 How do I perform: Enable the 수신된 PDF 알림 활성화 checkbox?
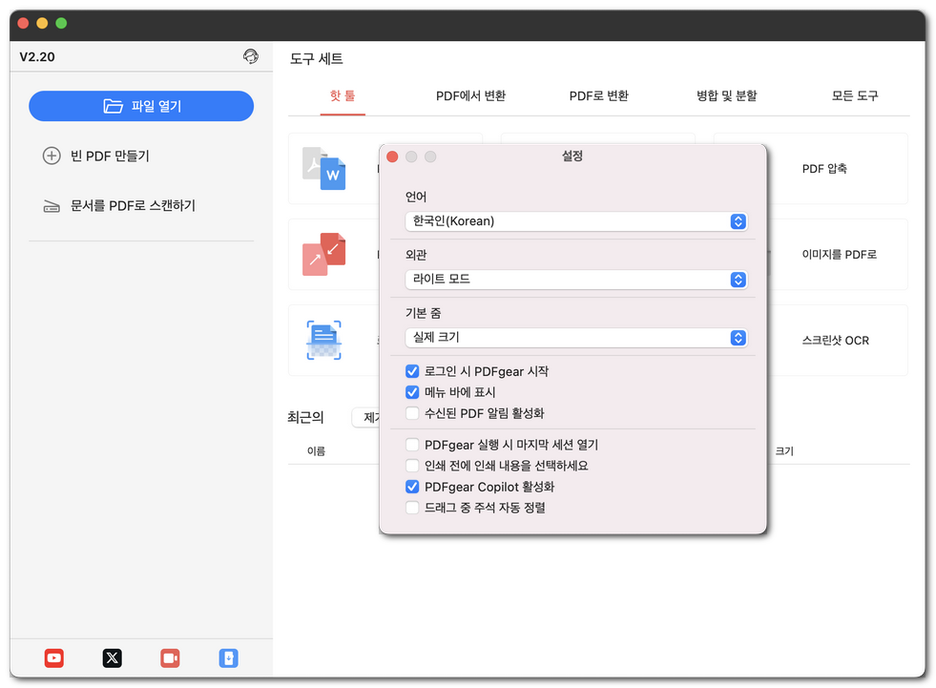(413, 412)
